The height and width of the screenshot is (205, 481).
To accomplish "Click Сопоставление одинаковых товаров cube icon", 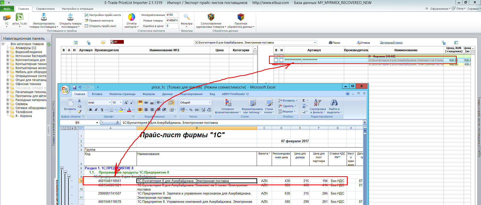I will [211, 17].
